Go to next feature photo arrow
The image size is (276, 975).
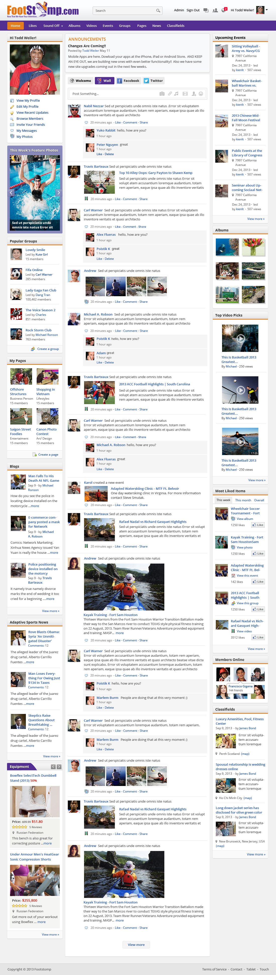[x=58, y=192]
